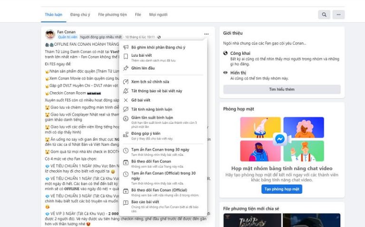Image resolution: width=365 pixels, height=227 pixels.
Task: Open the Fan Conan author name link
Action: click(67, 32)
